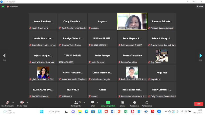Click the red Salir button
The width and height of the screenshot is (205, 115).
pyautogui.click(x=198, y=103)
